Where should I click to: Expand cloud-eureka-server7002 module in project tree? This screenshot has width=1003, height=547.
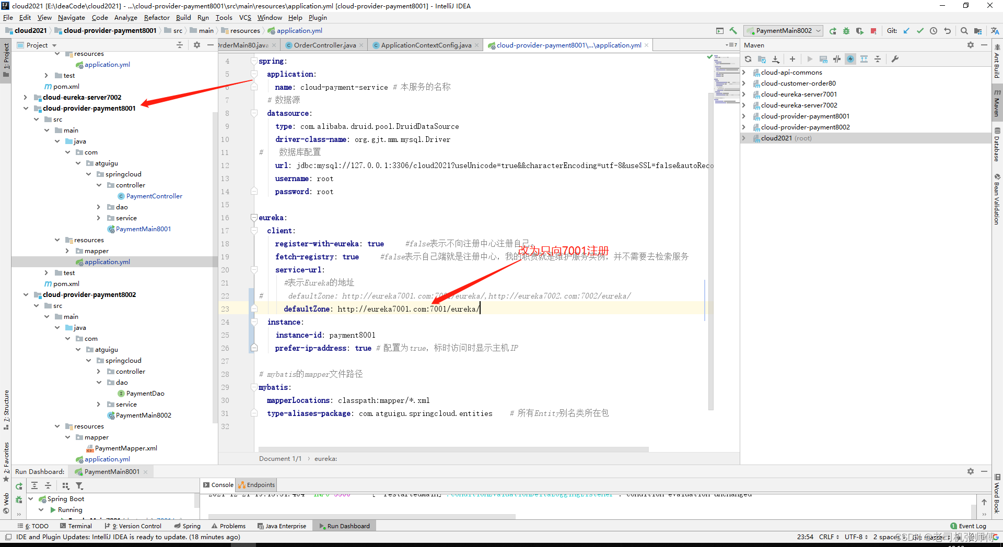pyautogui.click(x=26, y=98)
